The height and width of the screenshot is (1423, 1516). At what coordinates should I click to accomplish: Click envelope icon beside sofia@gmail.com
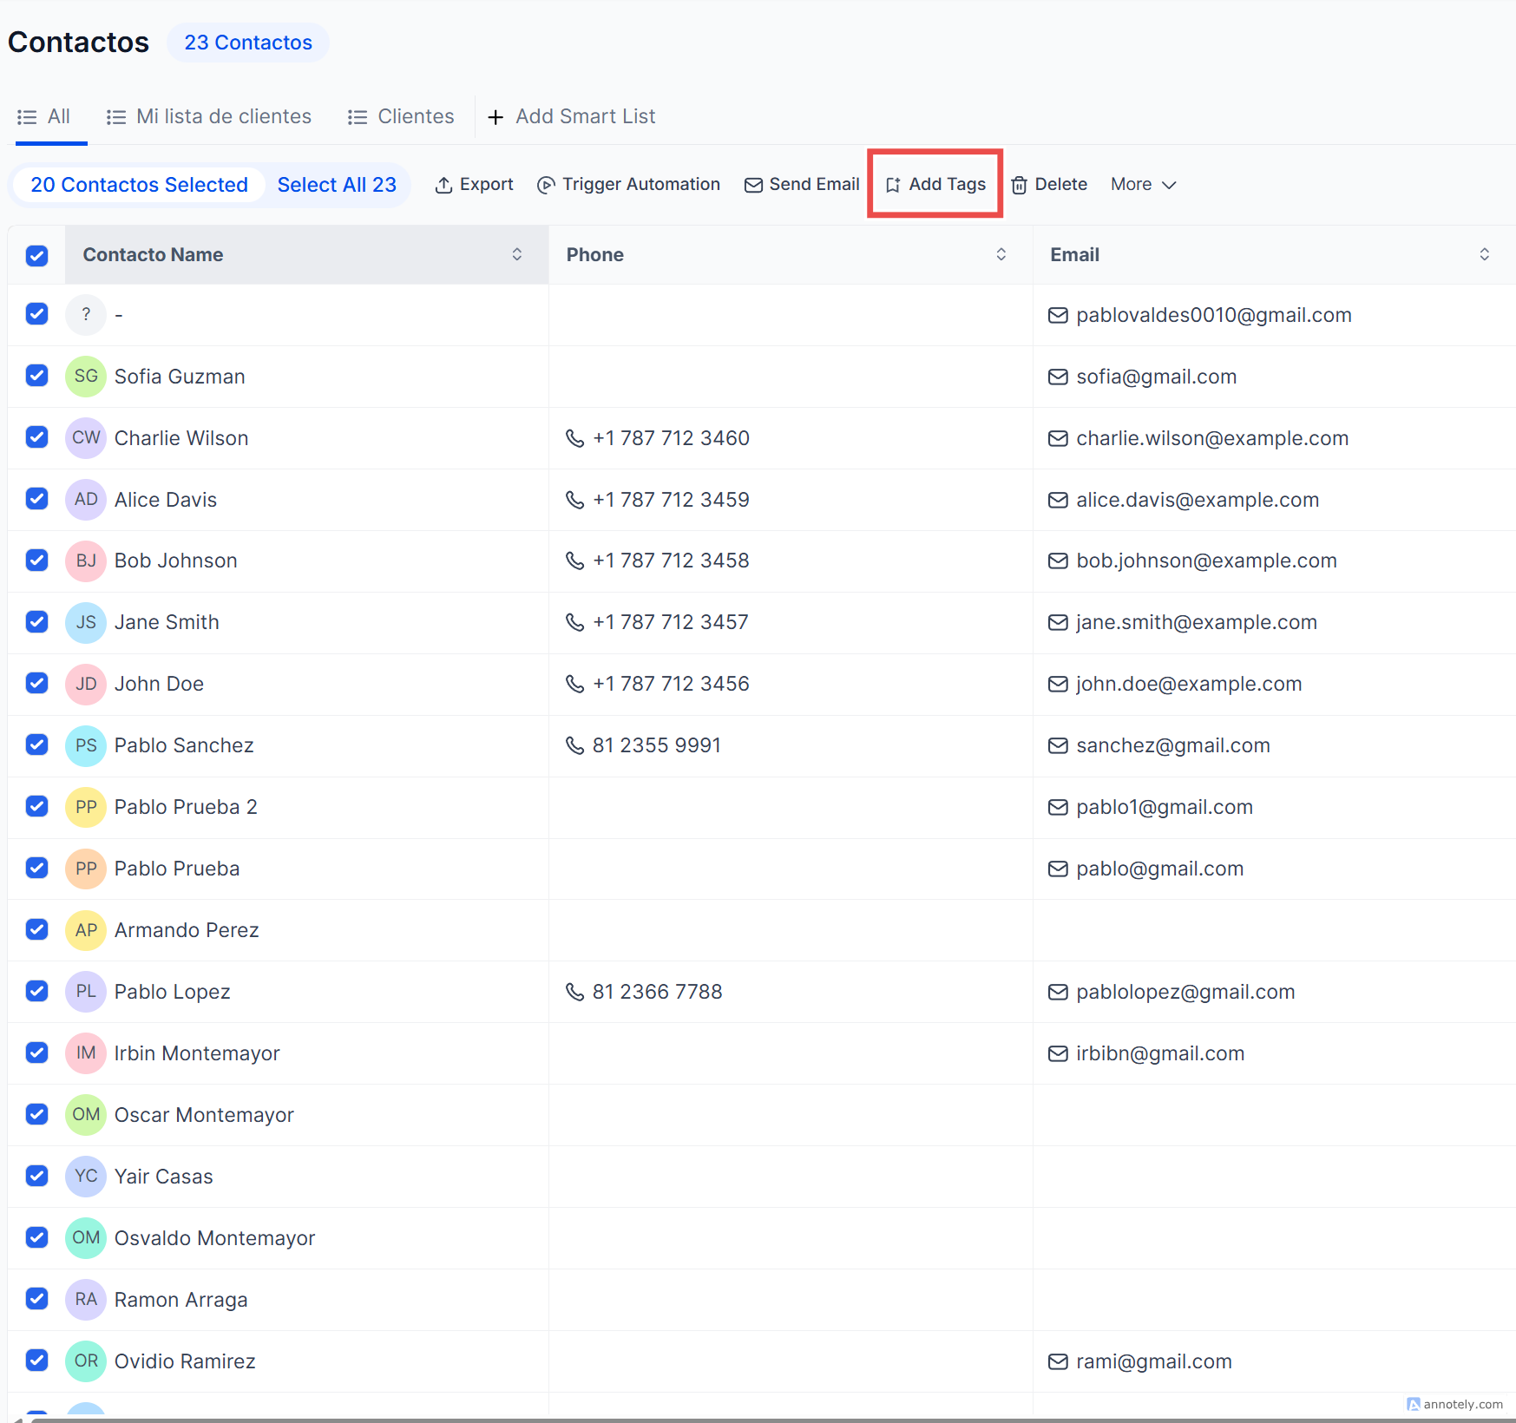click(1058, 377)
